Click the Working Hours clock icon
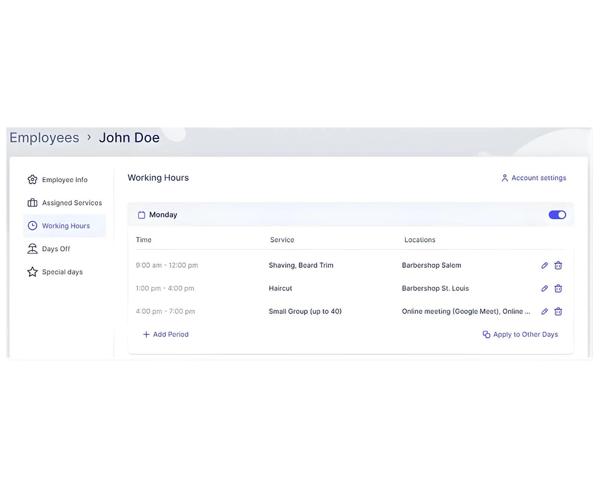 (33, 226)
